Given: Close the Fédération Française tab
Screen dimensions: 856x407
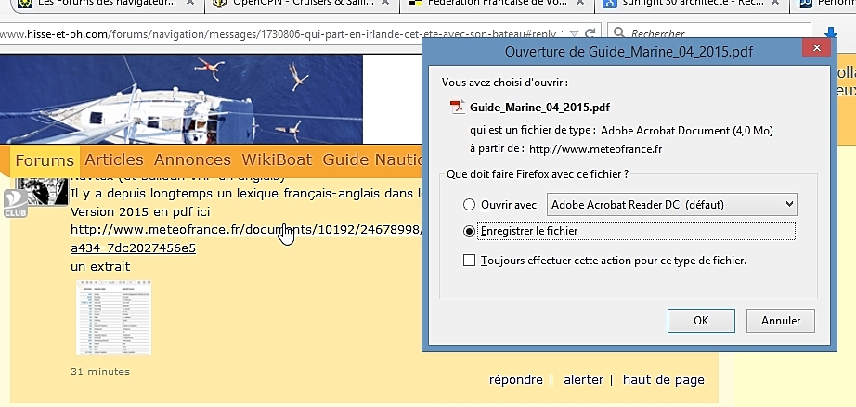Looking at the screenshot, I should click(x=581, y=4).
